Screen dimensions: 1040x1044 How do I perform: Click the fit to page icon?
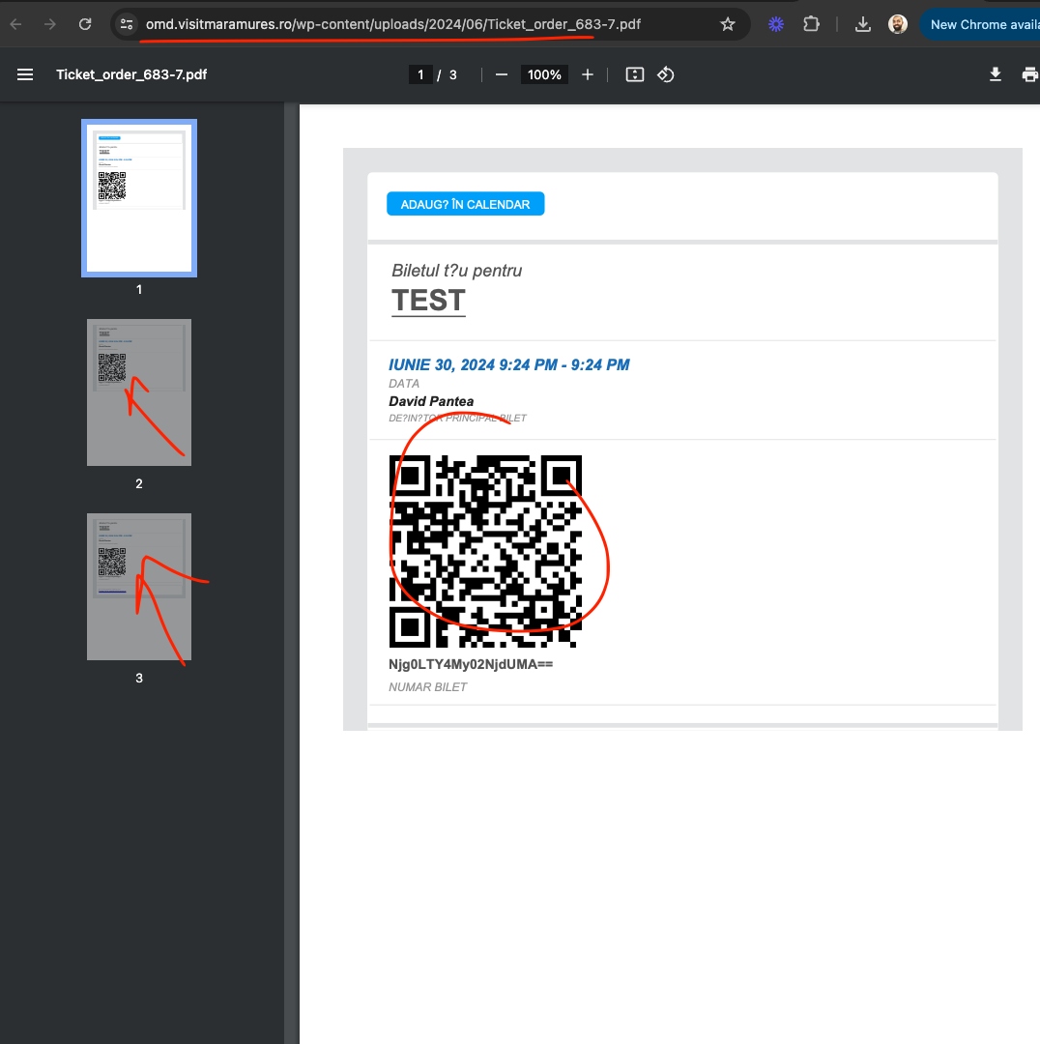pos(634,74)
